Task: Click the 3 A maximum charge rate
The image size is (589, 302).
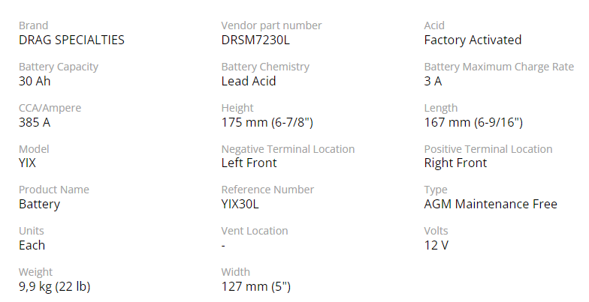Action: (433, 81)
